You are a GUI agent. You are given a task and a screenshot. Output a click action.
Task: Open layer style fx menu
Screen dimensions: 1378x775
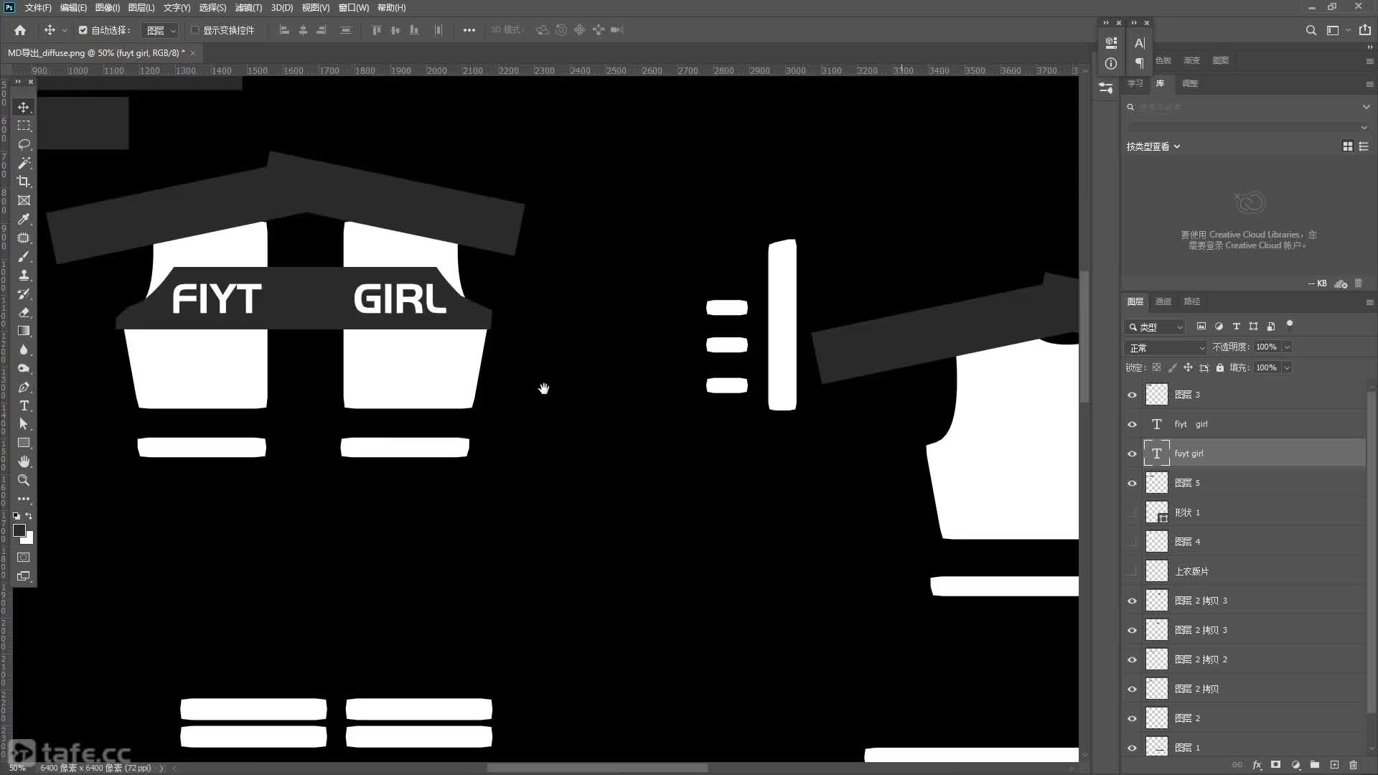click(1257, 765)
